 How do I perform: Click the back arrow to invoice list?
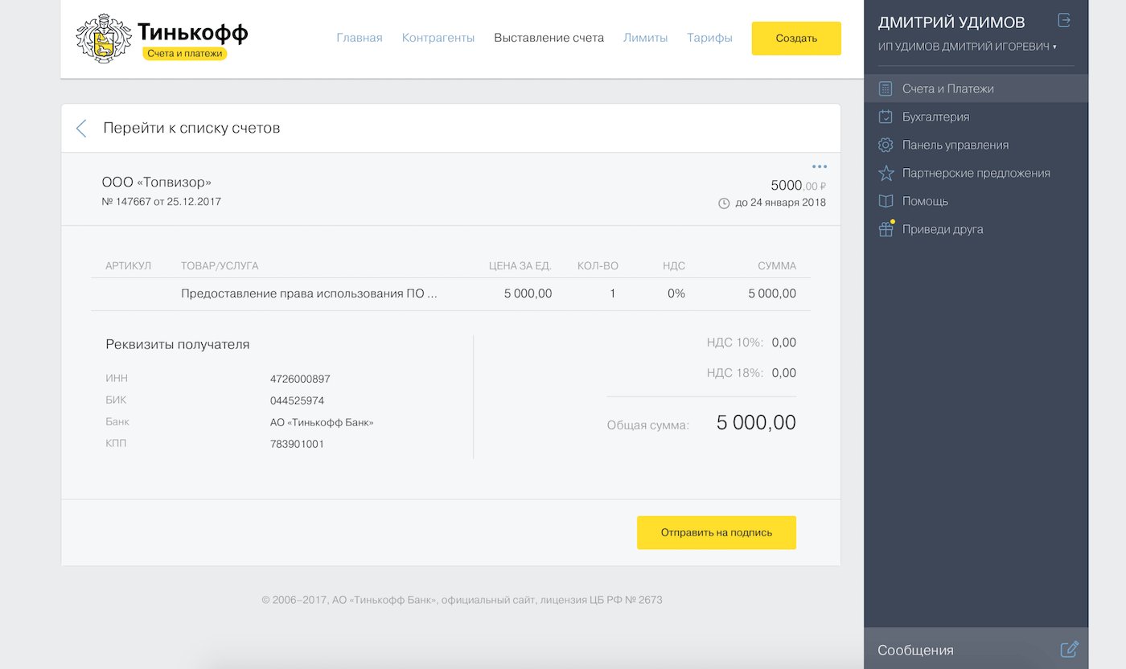click(x=81, y=128)
